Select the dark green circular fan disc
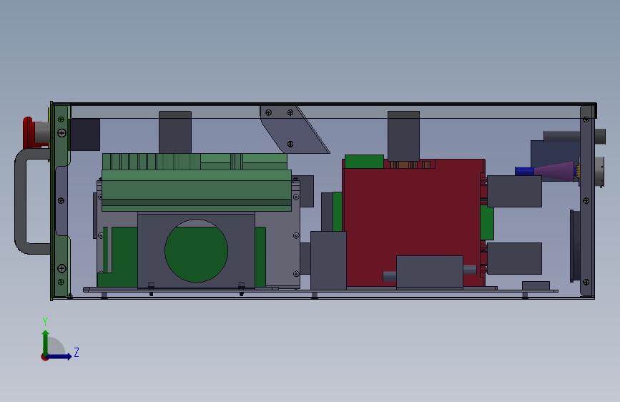Viewport: 620px width, 402px height. [x=196, y=250]
